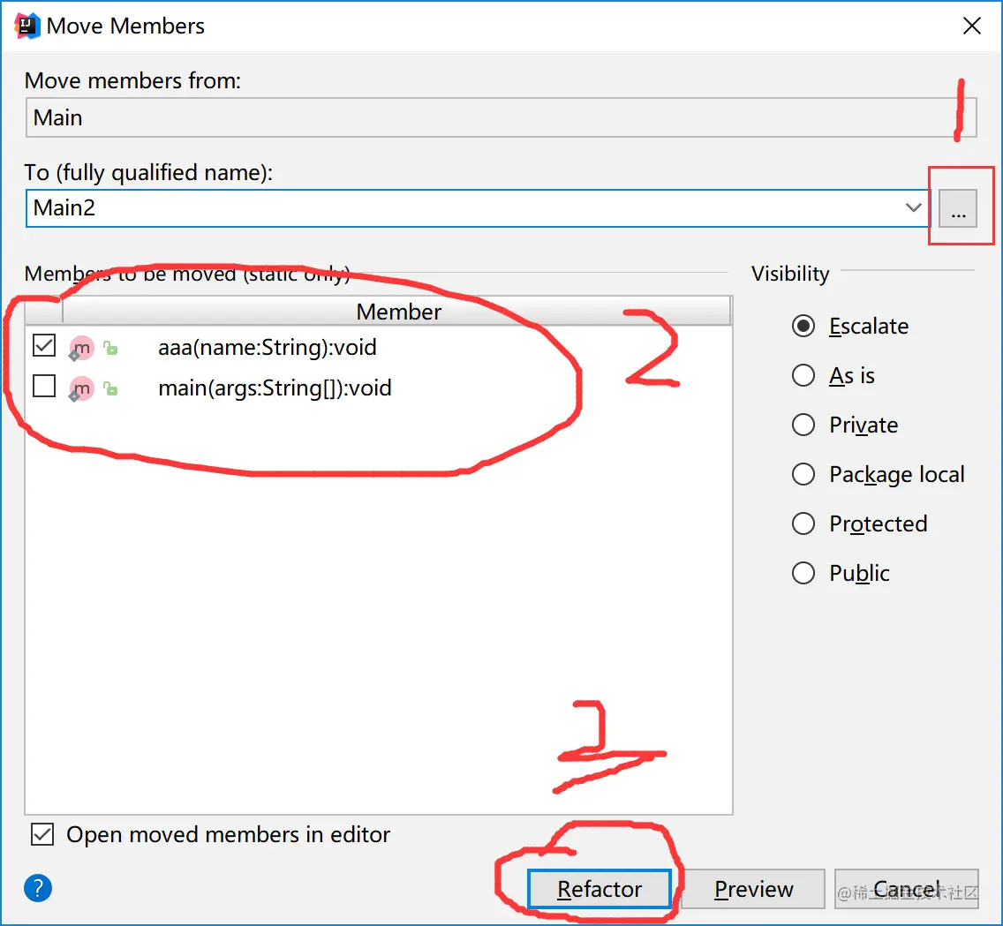Expand the target class name dropdown

pos(914,207)
